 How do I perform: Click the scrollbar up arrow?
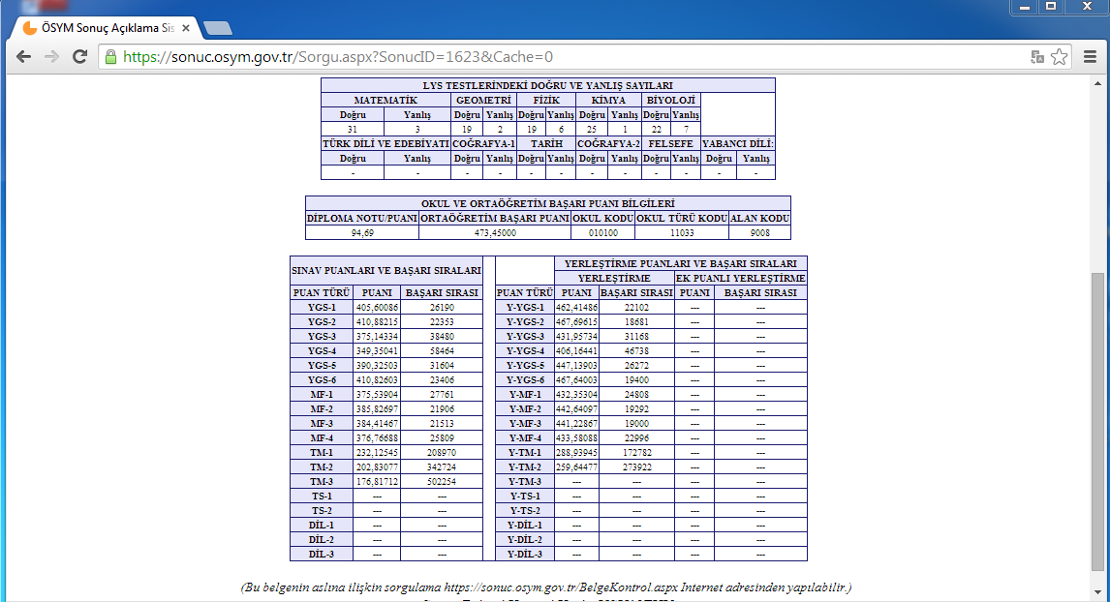pyautogui.click(x=1097, y=82)
